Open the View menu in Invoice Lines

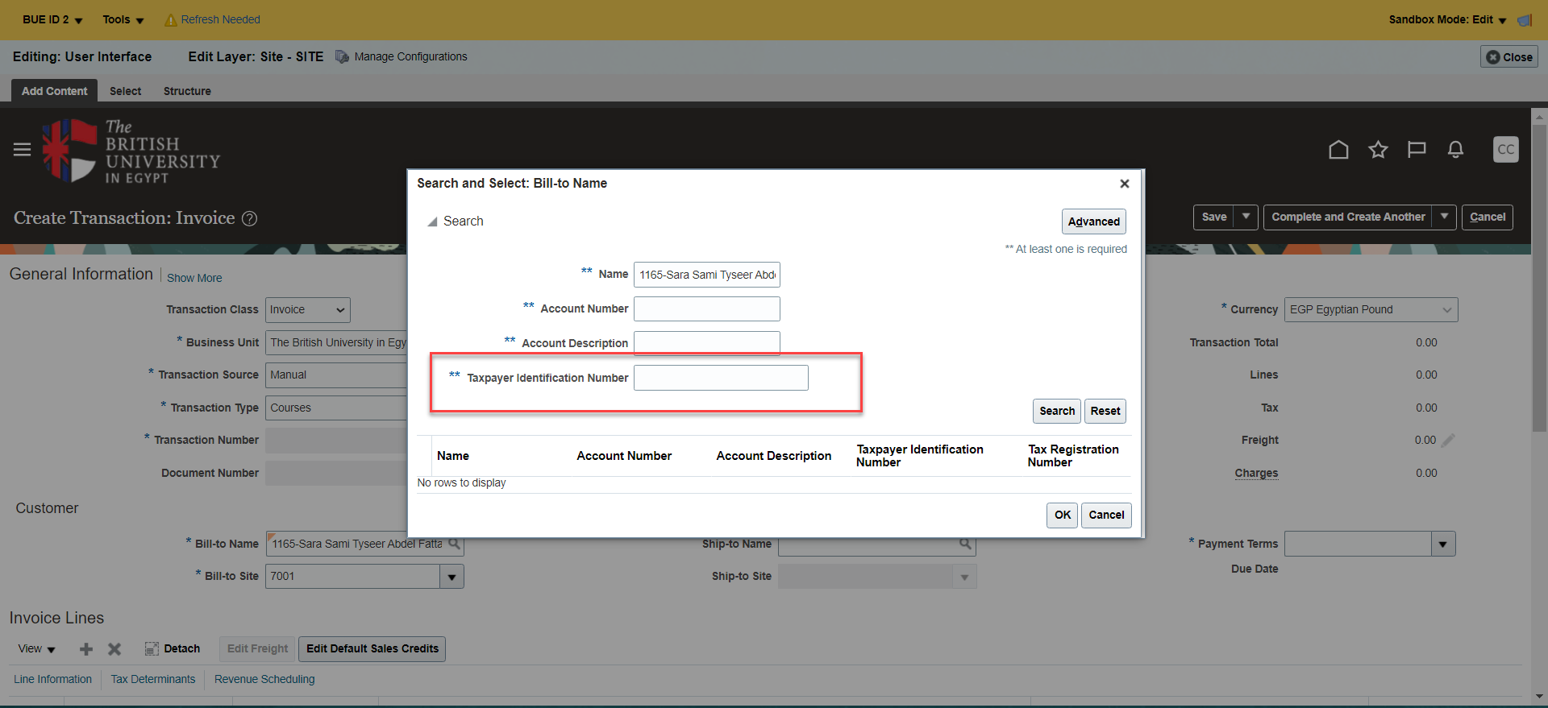pyautogui.click(x=37, y=649)
